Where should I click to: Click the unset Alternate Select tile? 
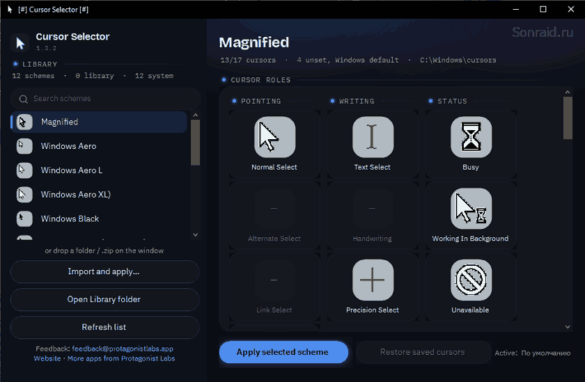tap(274, 216)
